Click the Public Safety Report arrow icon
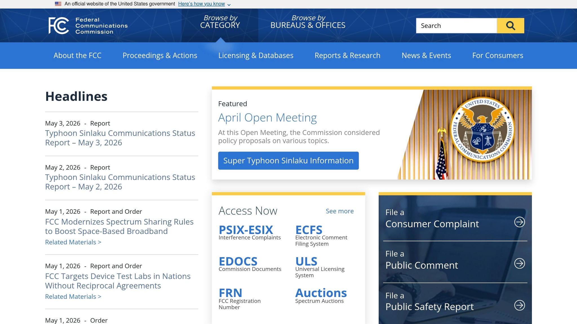 pyautogui.click(x=519, y=305)
